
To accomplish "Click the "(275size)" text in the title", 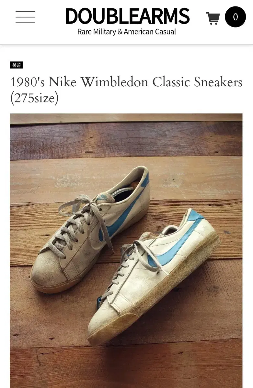I will (34, 98).
